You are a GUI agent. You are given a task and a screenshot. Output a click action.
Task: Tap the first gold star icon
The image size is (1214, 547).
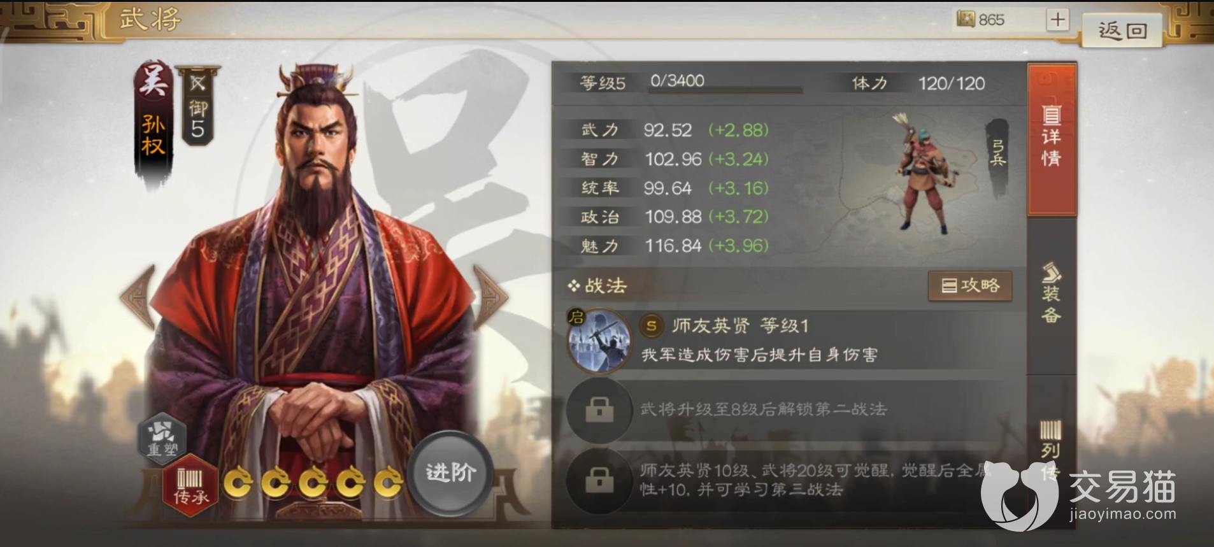click(238, 483)
